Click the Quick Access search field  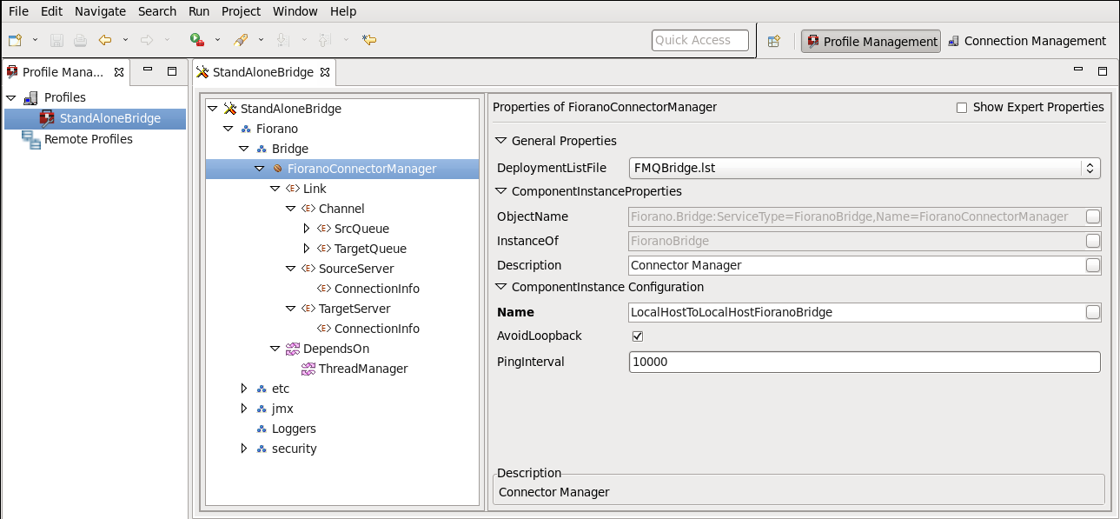click(700, 40)
